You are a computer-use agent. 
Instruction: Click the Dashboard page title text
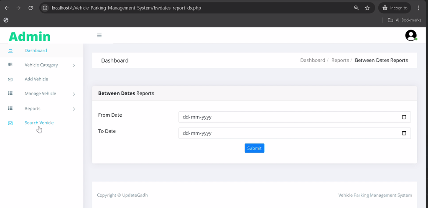(115, 60)
